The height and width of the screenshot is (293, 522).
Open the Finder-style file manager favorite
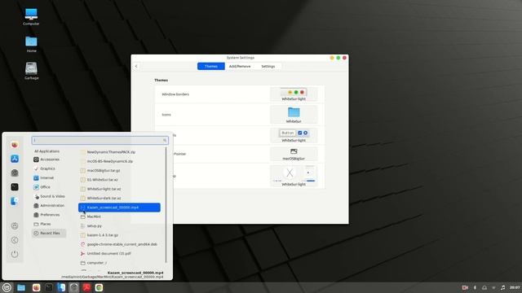[x=15, y=201]
